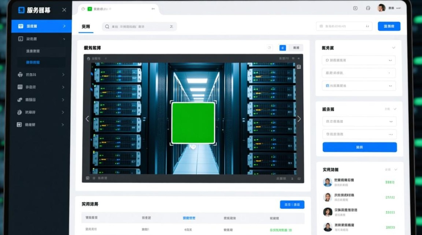The width and height of the screenshot is (422, 235).
Task: Collapse the 实用 user list panel chevron
Action: (396, 170)
